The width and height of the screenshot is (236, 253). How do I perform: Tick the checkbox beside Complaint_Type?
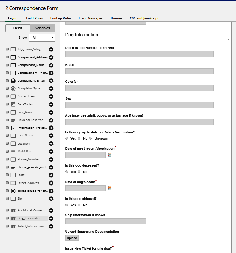(x=7, y=88)
